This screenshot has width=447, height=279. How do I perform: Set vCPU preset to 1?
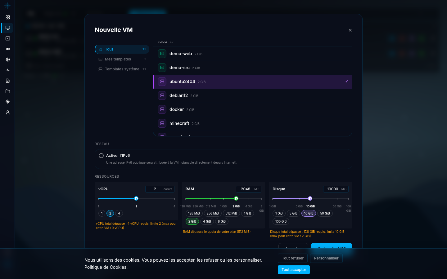[x=102, y=213]
